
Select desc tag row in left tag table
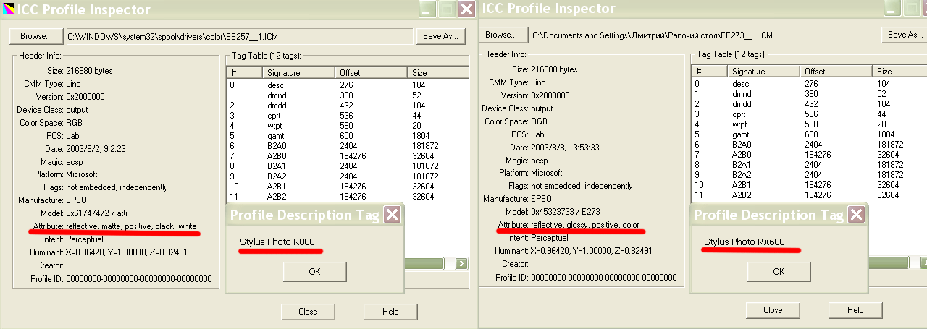(x=348, y=85)
